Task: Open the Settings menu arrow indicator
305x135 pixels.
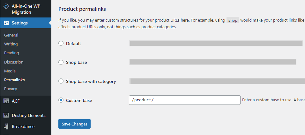Action: click(x=50, y=23)
